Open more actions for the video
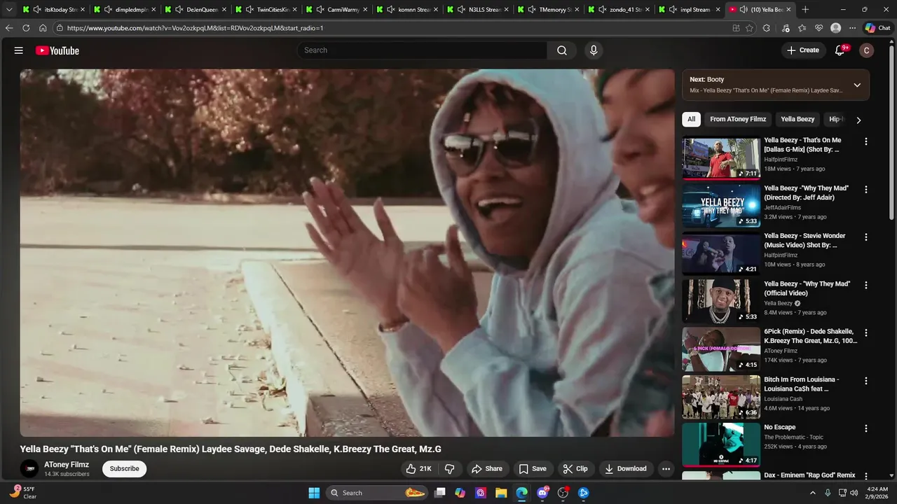 tap(666, 469)
